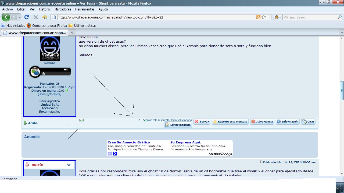344x193 pixels.
Task: Open a new tab with the plus button
Action: tap(72, 33)
